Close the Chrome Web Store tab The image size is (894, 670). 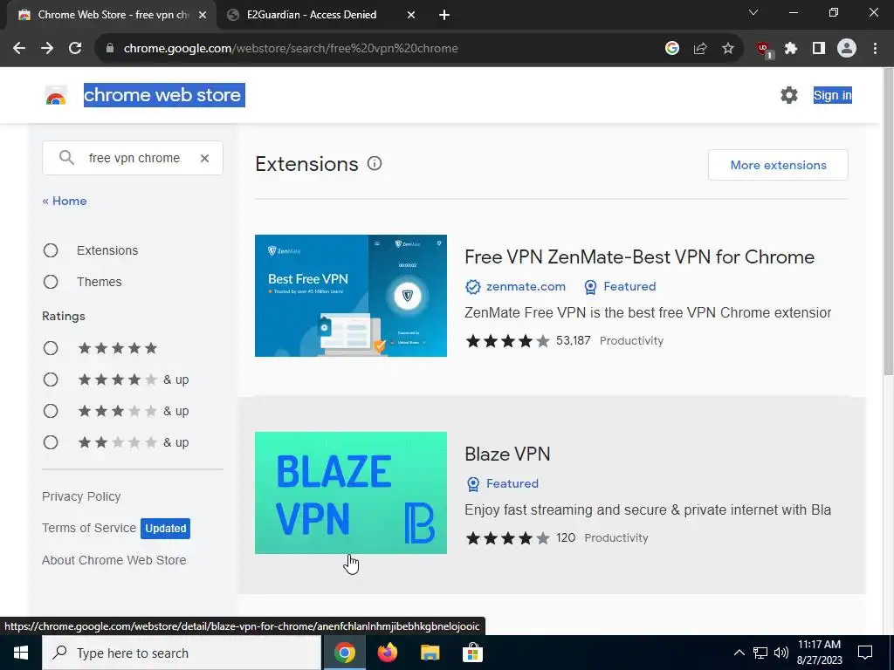tap(203, 15)
